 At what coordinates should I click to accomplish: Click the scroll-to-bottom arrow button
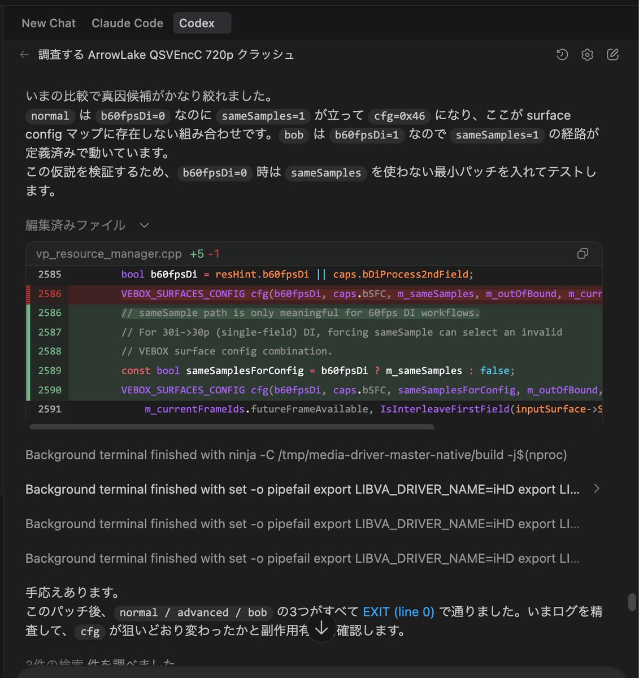pyautogui.click(x=321, y=627)
